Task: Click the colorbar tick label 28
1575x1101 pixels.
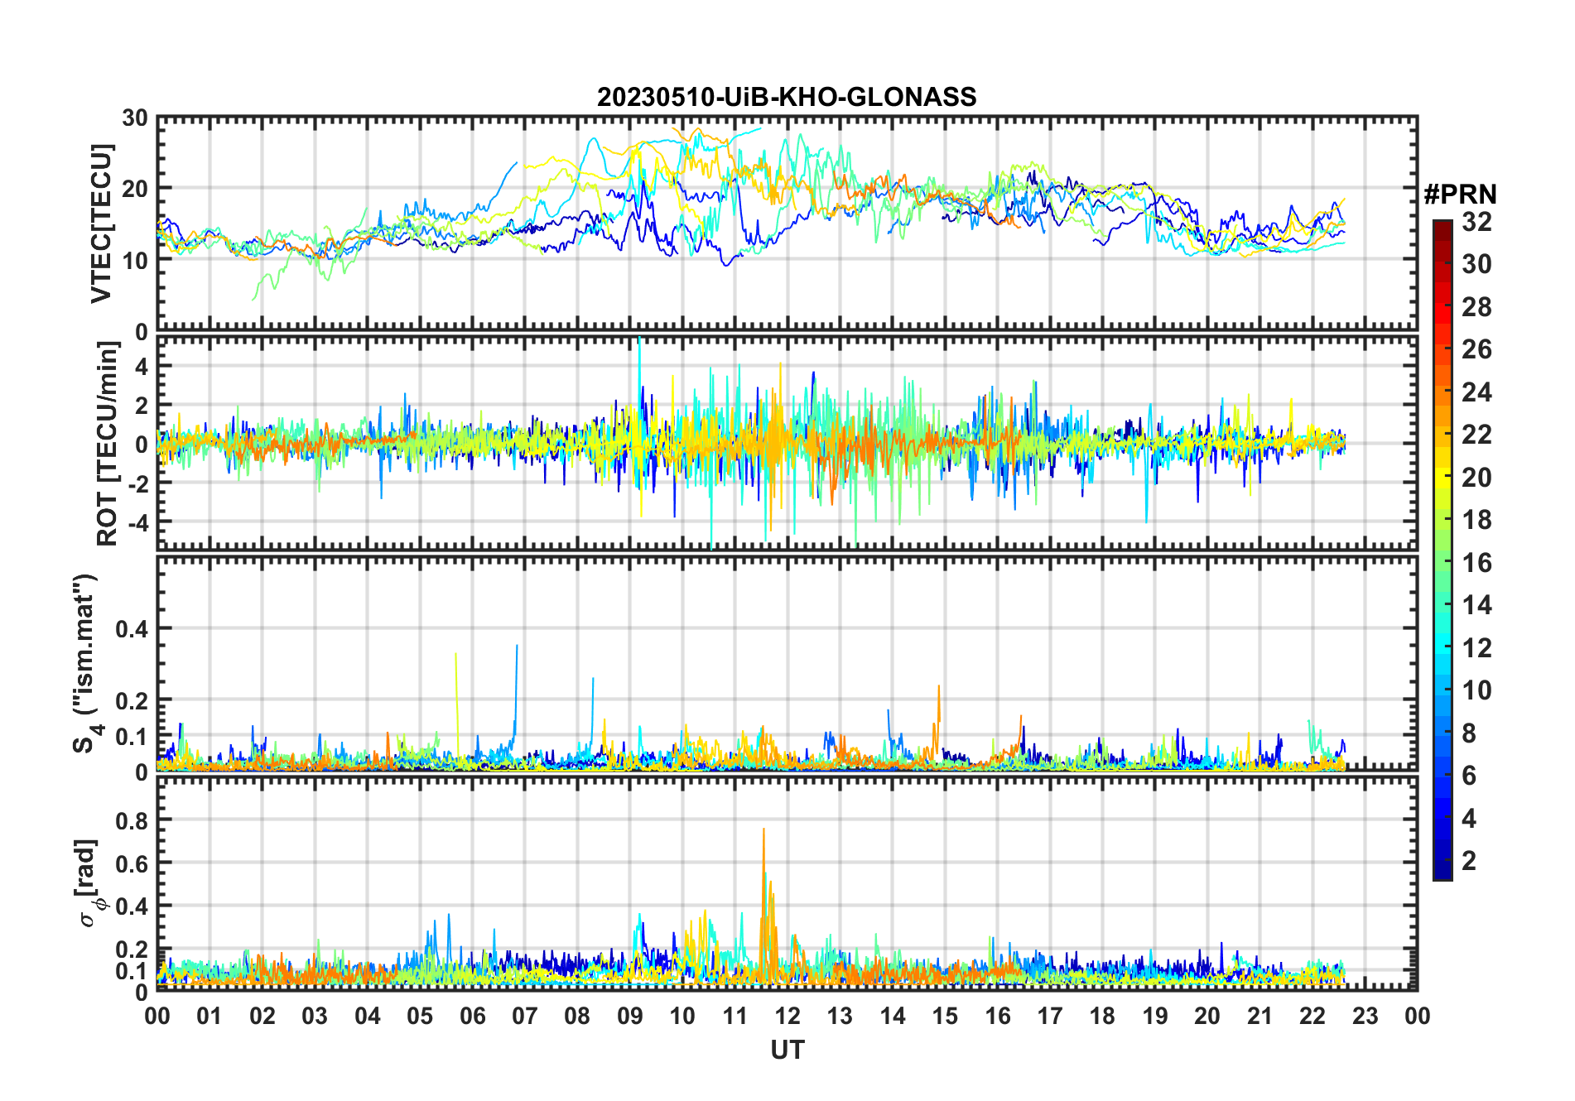Action: [1476, 307]
